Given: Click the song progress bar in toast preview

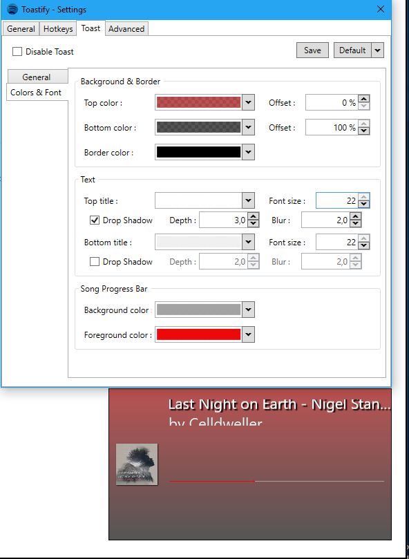Looking at the screenshot, I should [277, 482].
